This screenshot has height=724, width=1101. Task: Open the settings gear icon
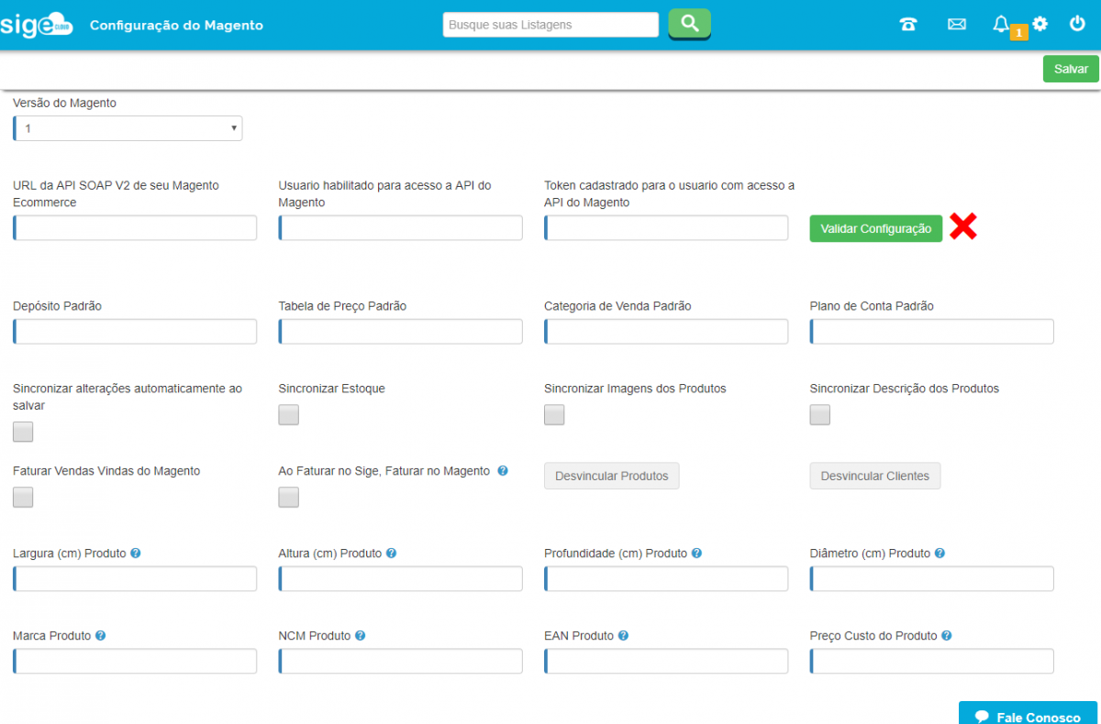point(1040,24)
